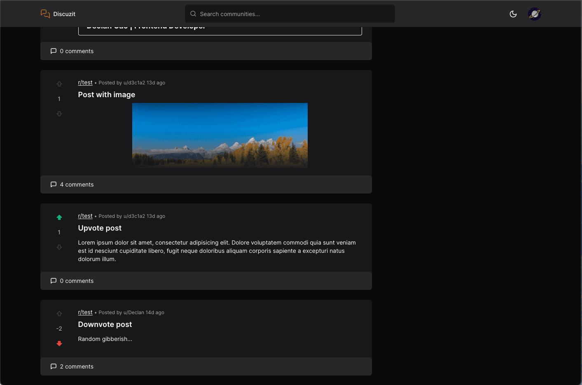Remove red downvote on 'Downvote post'
Viewport: 582px width, 385px height.
click(x=59, y=343)
